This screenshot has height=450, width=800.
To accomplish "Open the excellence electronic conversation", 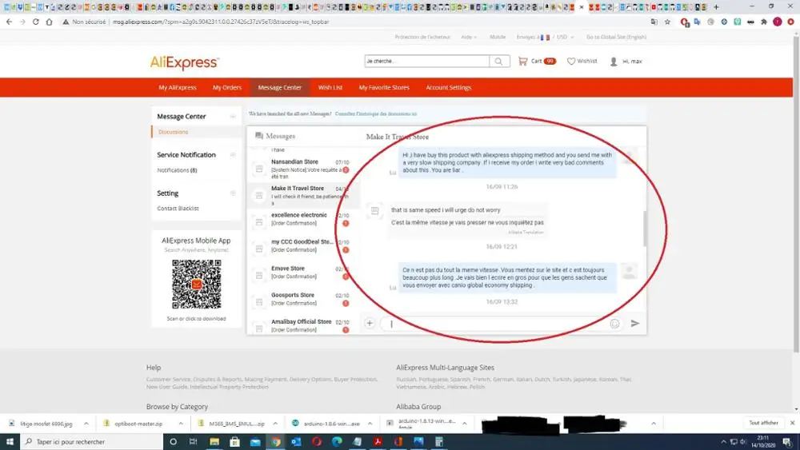I will coord(302,222).
